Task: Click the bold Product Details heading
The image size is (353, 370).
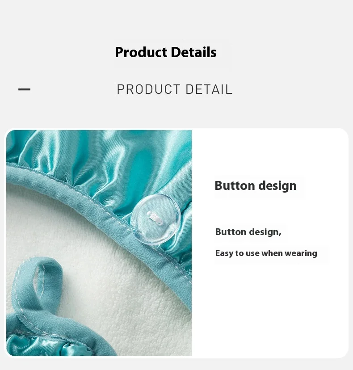Action: point(166,52)
